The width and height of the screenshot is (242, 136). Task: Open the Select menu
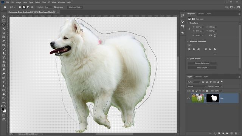point(37,2)
